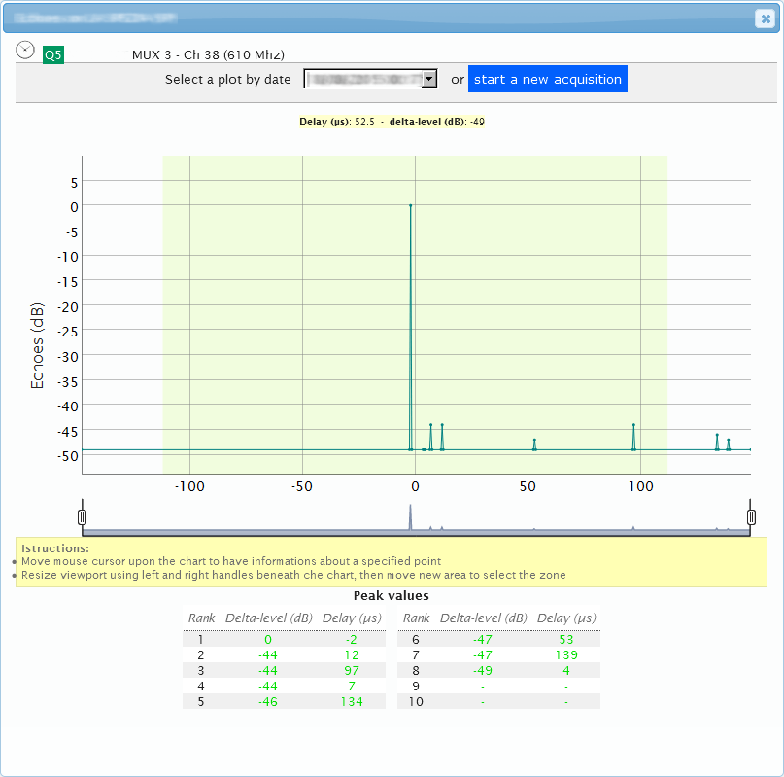Image resolution: width=784 pixels, height=777 pixels.
Task: Click the 'Resize viewport' instruction line
Action: coord(293,575)
